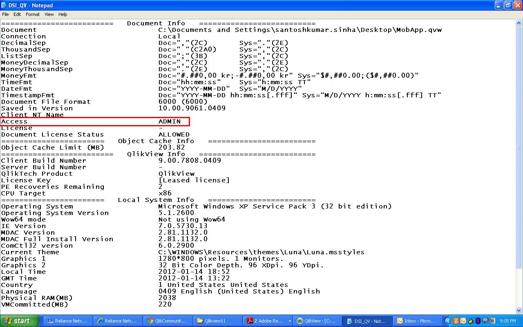Click the MobApp.qvw document path text
The image size is (523, 327).
[x=300, y=30]
